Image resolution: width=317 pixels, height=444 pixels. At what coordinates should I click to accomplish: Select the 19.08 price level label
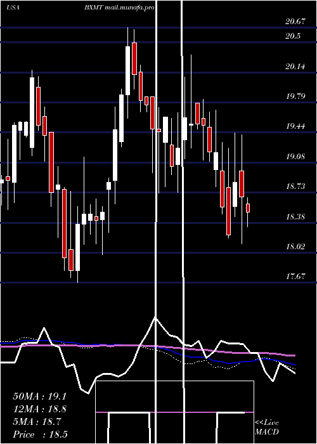pos(295,156)
